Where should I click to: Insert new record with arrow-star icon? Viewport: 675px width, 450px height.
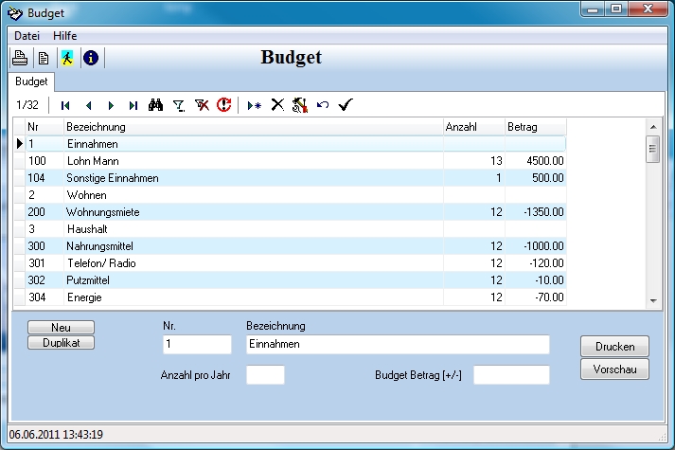(255, 105)
